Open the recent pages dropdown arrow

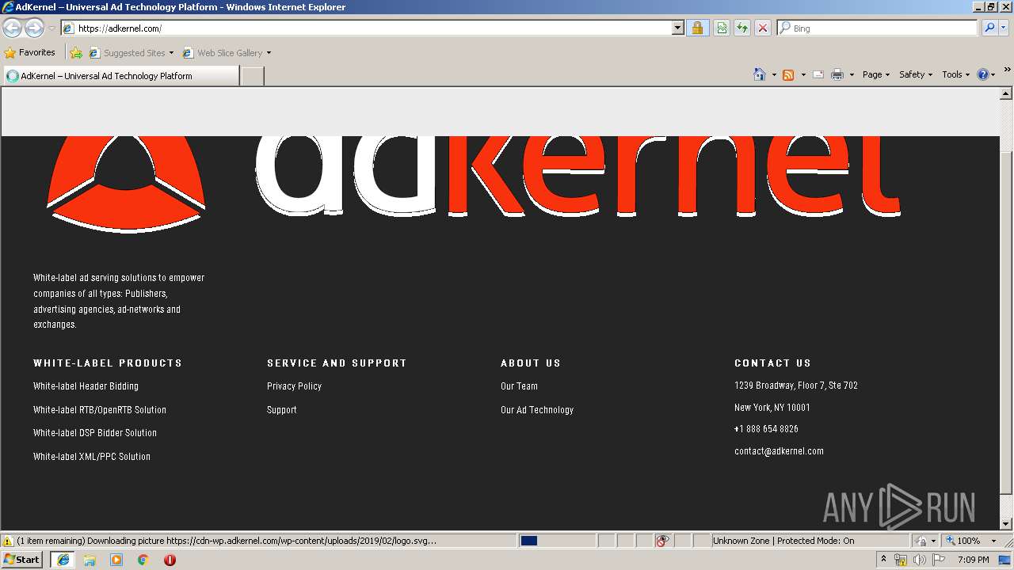51,28
